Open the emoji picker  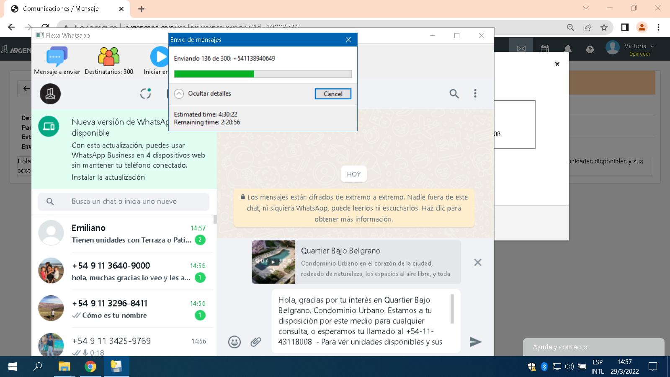pos(234,342)
